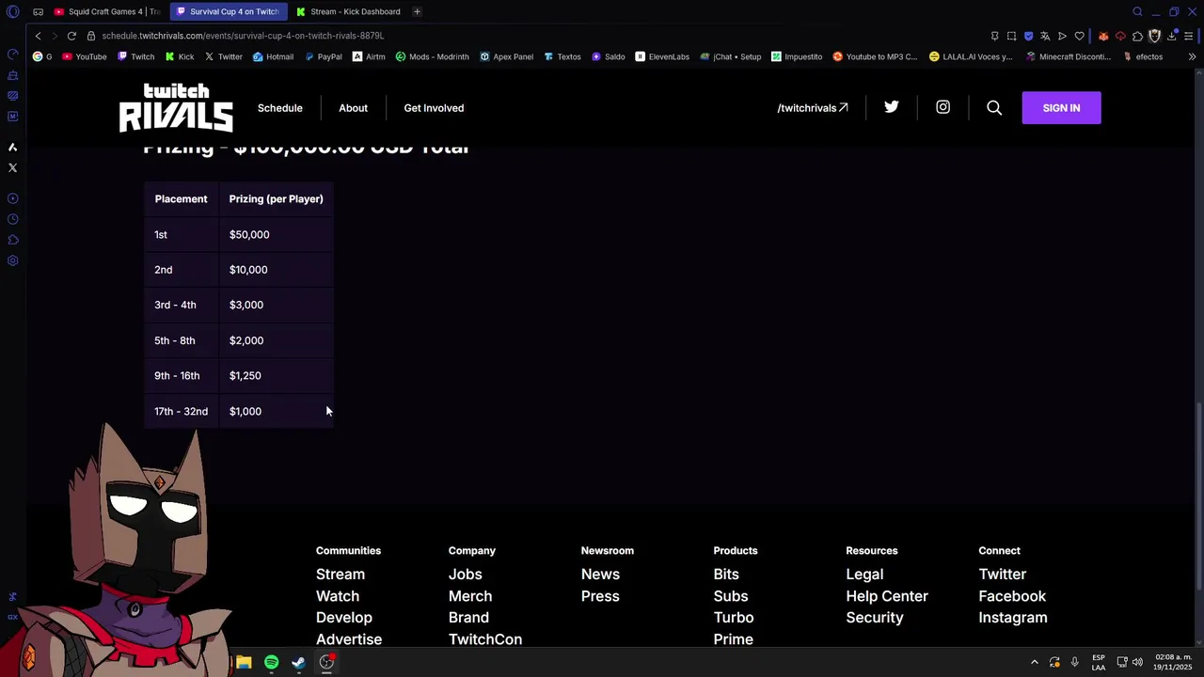Reload the page
This screenshot has height=677, width=1204.
(71, 36)
